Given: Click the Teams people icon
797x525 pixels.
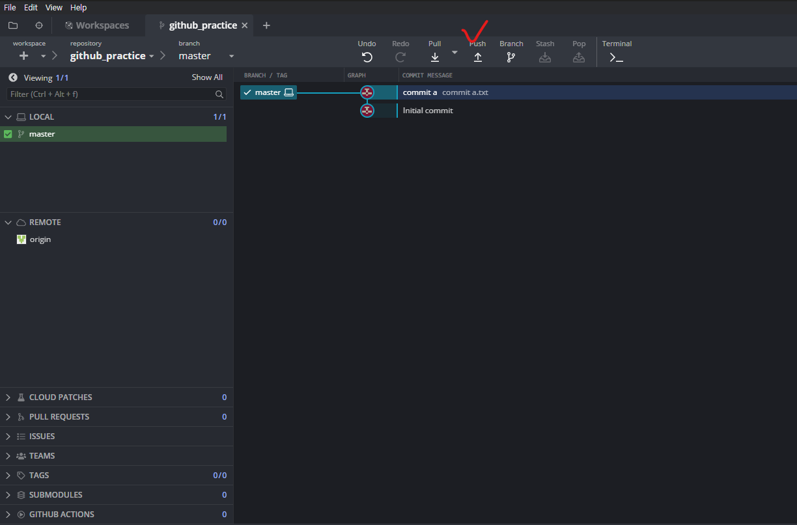Looking at the screenshot, I should (21, 456).
